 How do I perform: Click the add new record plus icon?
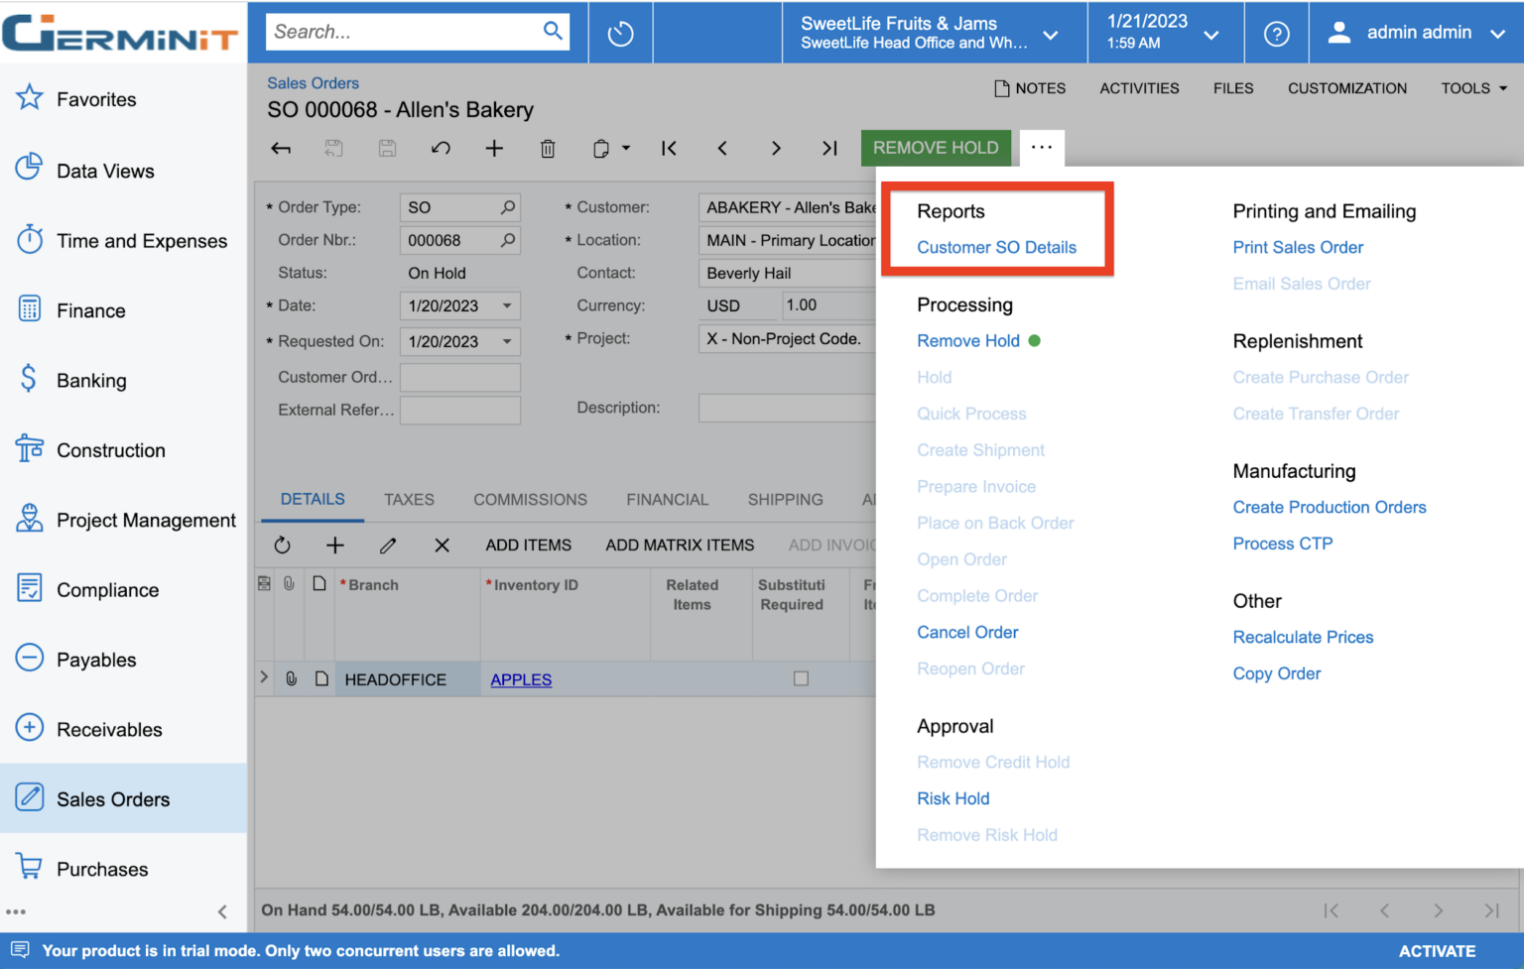(x=494, y=149)
